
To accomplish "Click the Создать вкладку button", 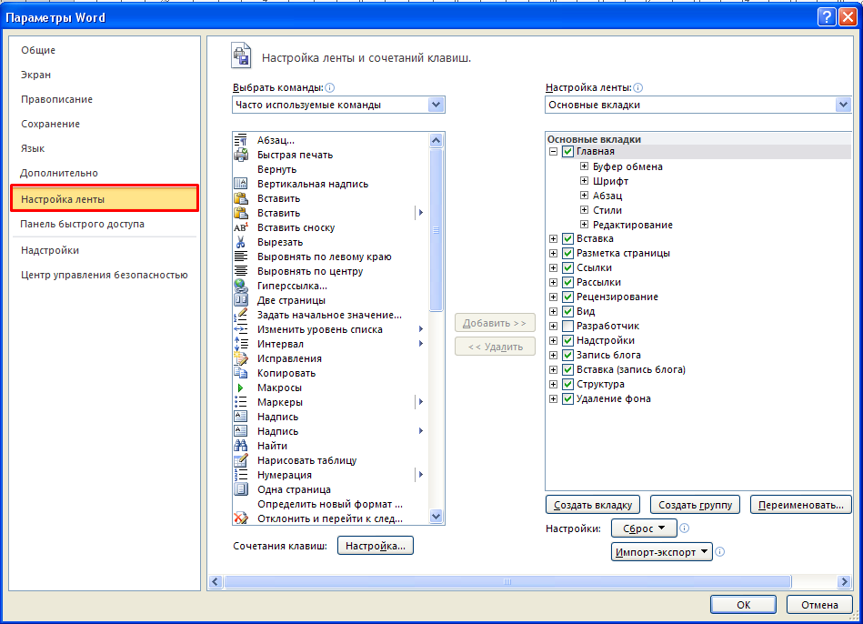I will pyautogui.click(x=593, y=505).
